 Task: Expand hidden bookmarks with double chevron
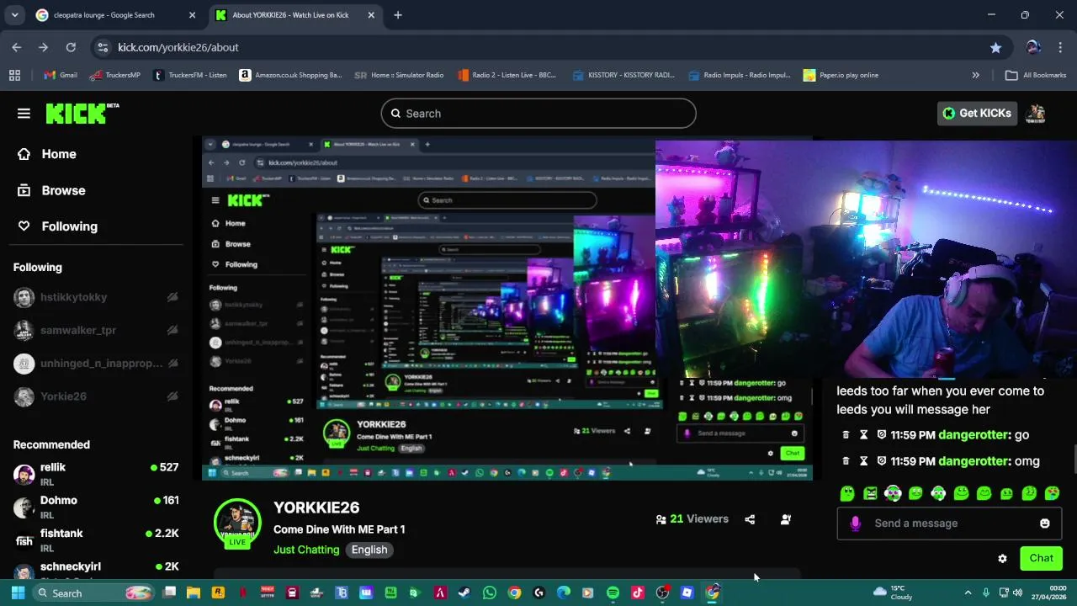click(x=975, y=75)
